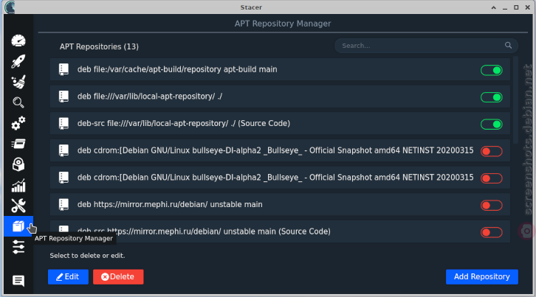Open Resources chart icon
This screenshot has height=297, width=536.
click(18, 186)
